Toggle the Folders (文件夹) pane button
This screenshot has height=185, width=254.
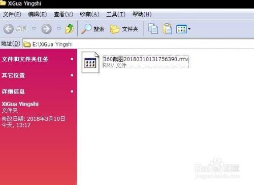point(124,29)
